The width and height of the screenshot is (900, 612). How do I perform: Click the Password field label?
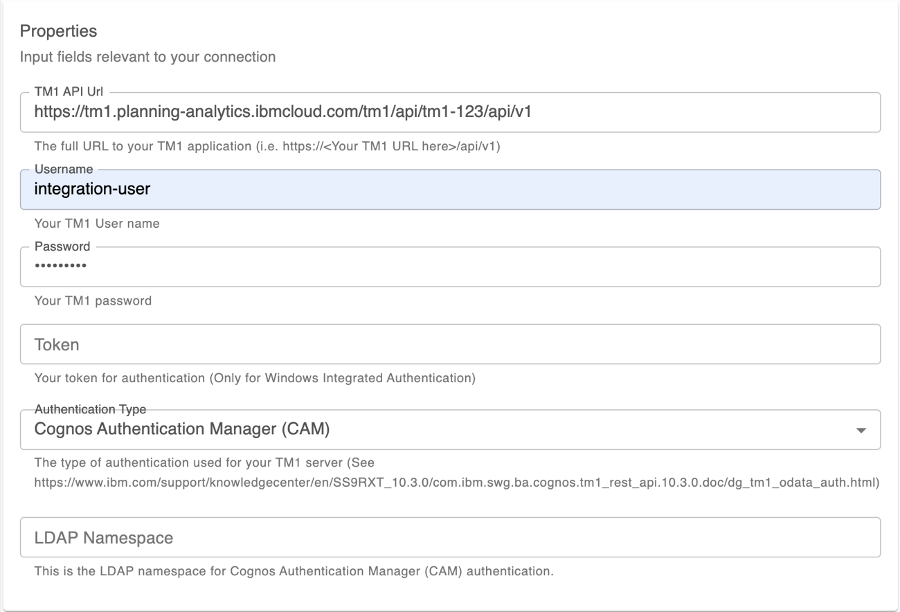61,246
